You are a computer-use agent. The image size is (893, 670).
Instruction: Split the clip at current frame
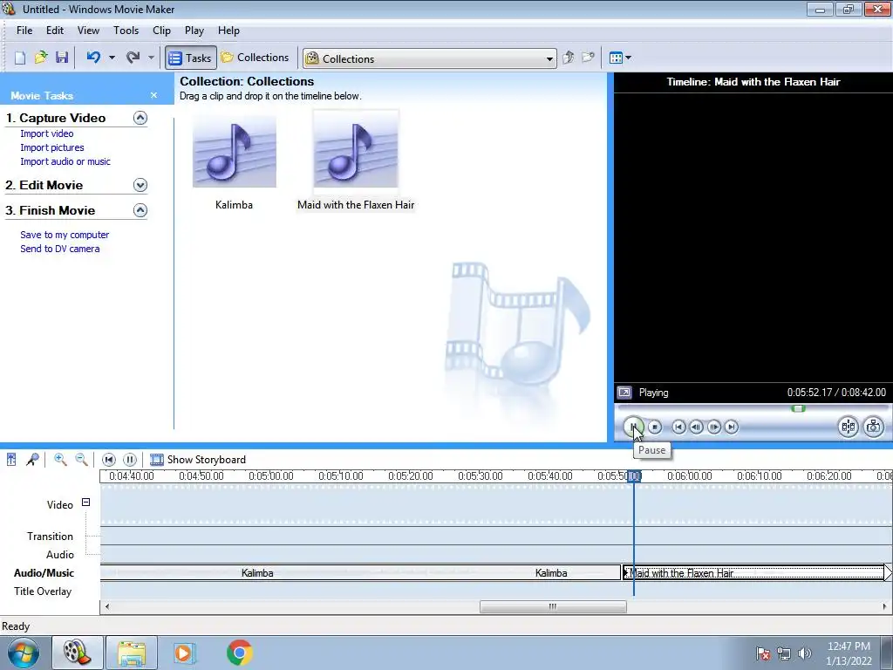[x=848, y=427]
